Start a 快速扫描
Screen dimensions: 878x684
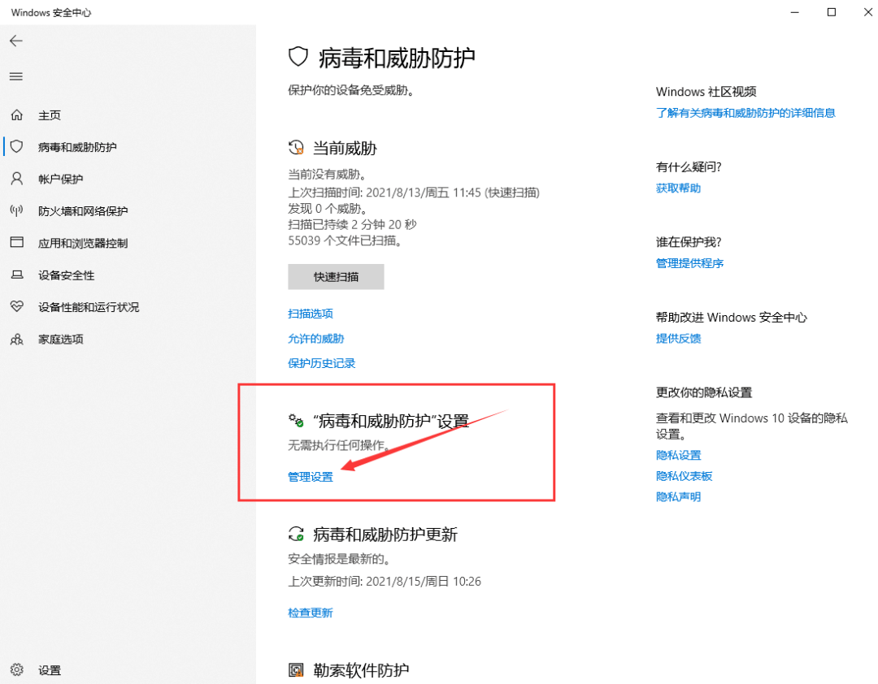tap(336, 276)
